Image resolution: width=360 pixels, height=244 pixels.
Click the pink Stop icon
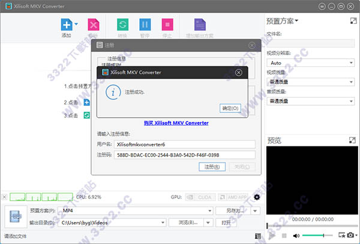point(167,25)
